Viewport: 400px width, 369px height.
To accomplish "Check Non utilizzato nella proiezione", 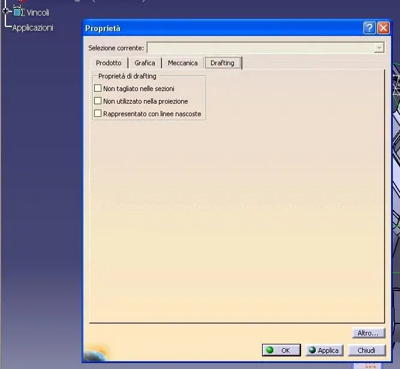I will pyautogui.click(x=98, y=101).
